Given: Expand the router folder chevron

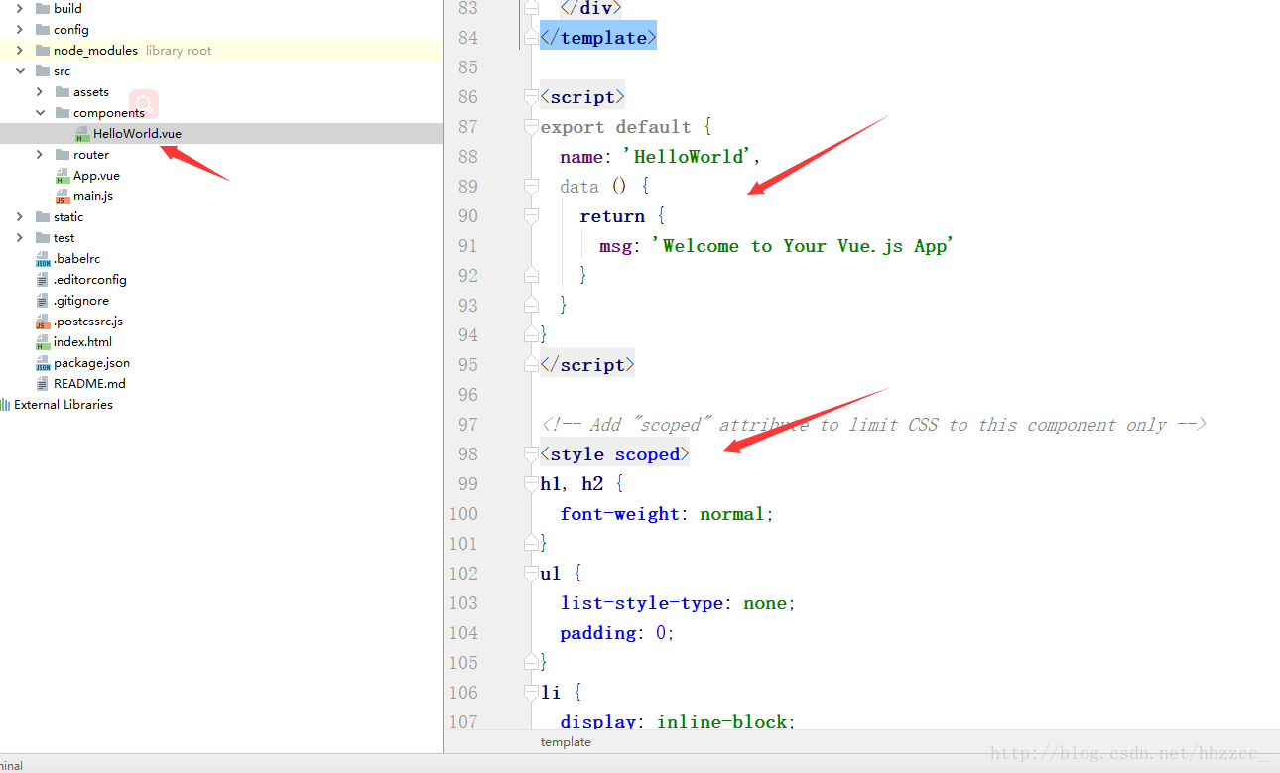Looking at the screenshot, I should pyautogui.click(x=40, y=155).
